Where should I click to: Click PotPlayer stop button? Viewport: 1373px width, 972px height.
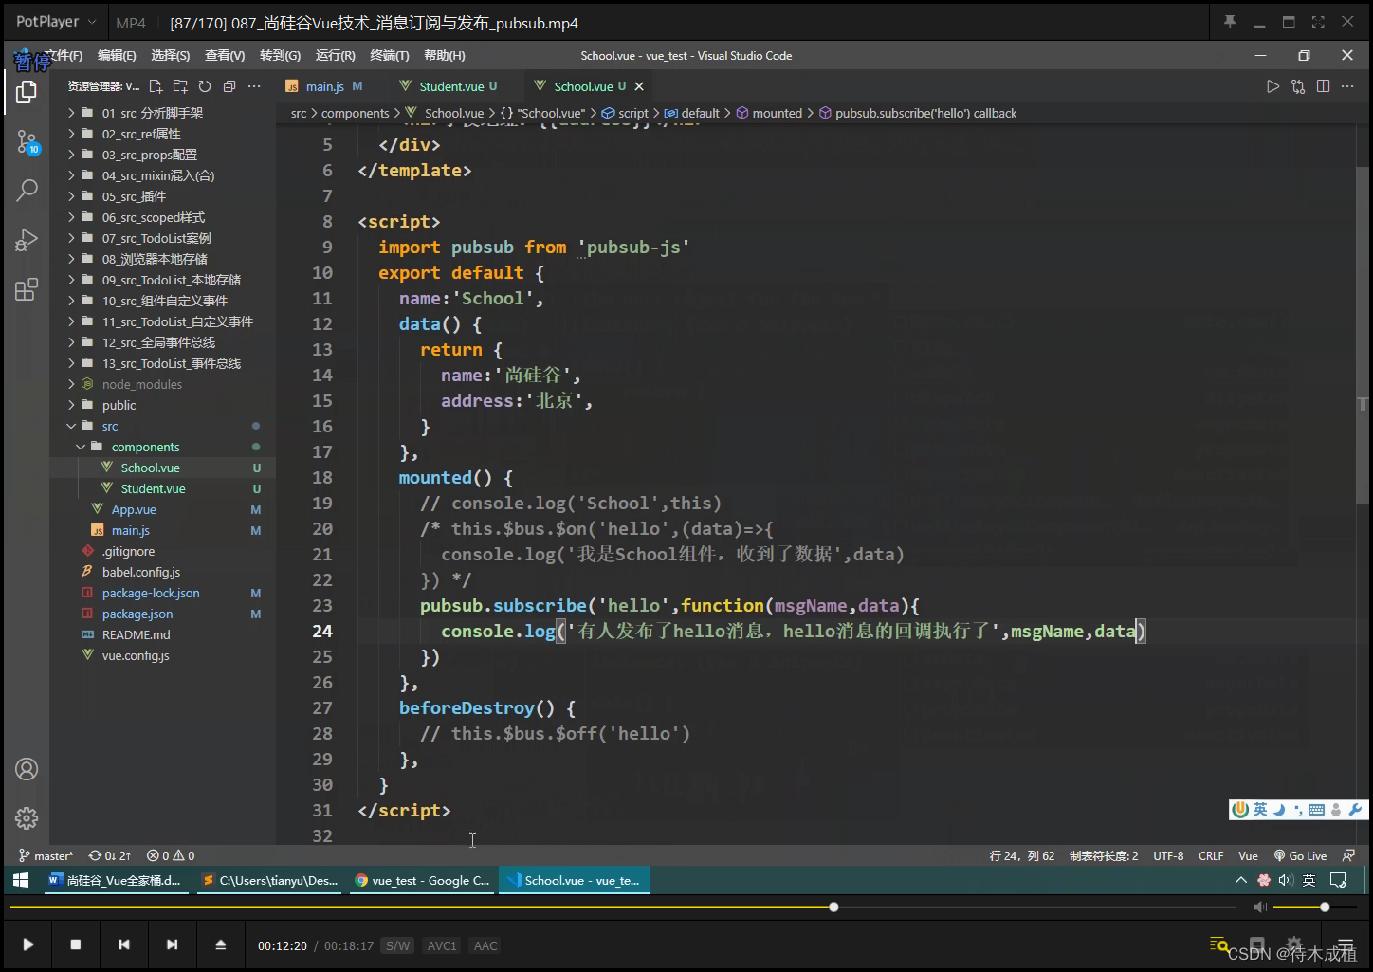[76, 944]
